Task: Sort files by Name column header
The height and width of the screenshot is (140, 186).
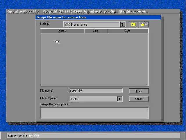Action: [x=62, y=31]
